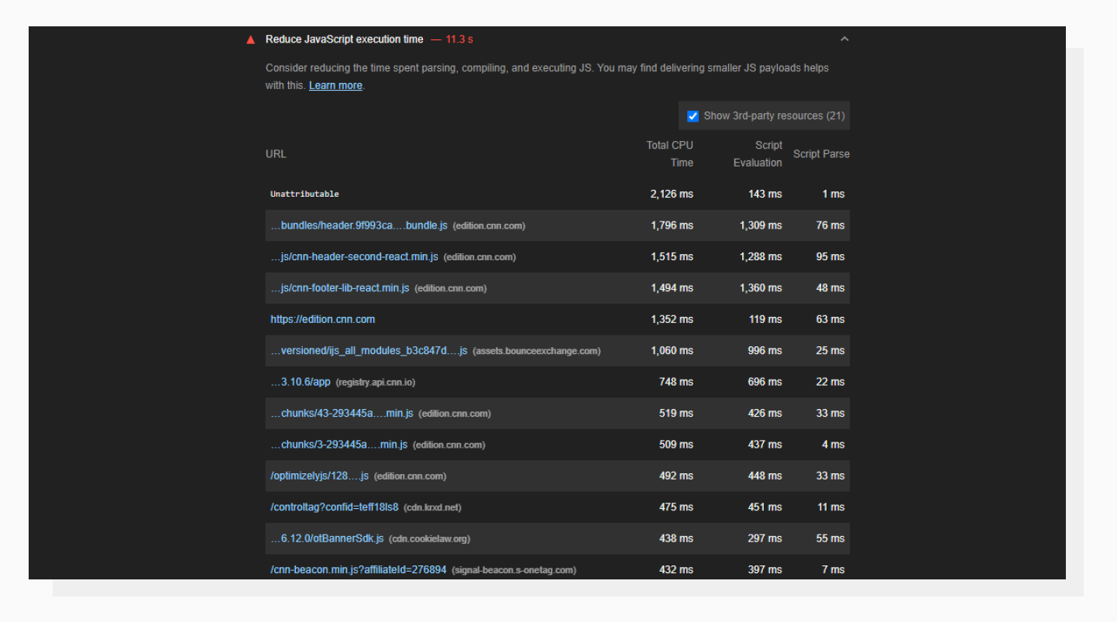Image resolution: width=1117 pixels, height=622 pixels.
Task: Select the cnn-footer-lib-react.min.js entry
Action: click(x=339, y=287)
